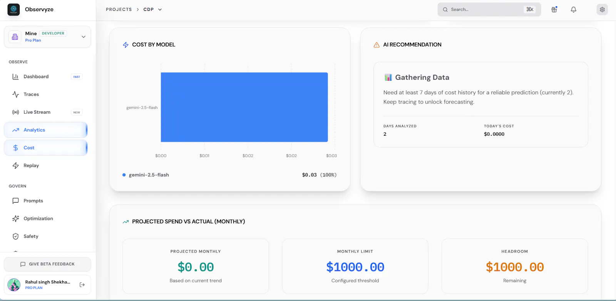Click Today's Cost $0.0000 value
This screenshot has height=301, width=616.
click(494, 134)
